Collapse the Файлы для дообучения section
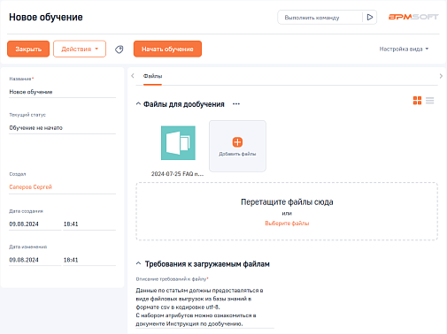447x334 pixels. pyautogui.click(x=138, y=103)
